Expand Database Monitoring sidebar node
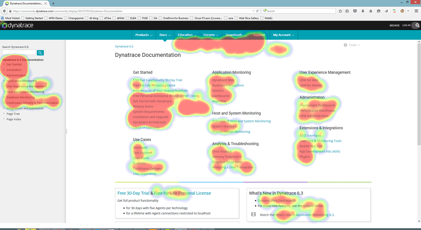 [4, 97]
